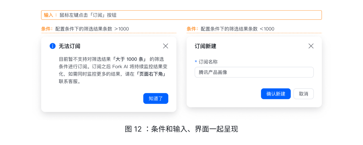Screen dimensions: 363x145
Task: Click the 订阅新建 dialog title
Action: click(x=205, y=46)
